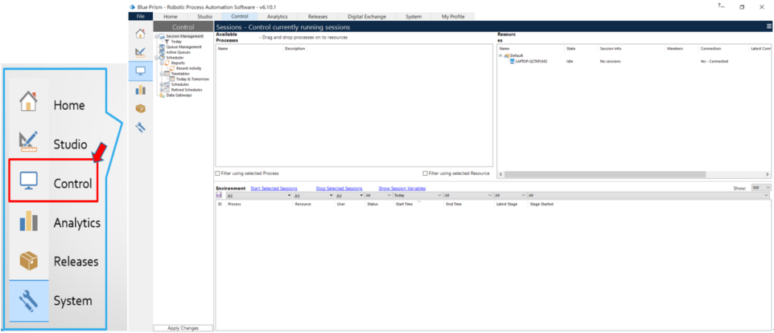This screenshot has height=333, width=774.
Task: Click the enlarged System wrench icon in callout
Action: click(x=29, y=300)
